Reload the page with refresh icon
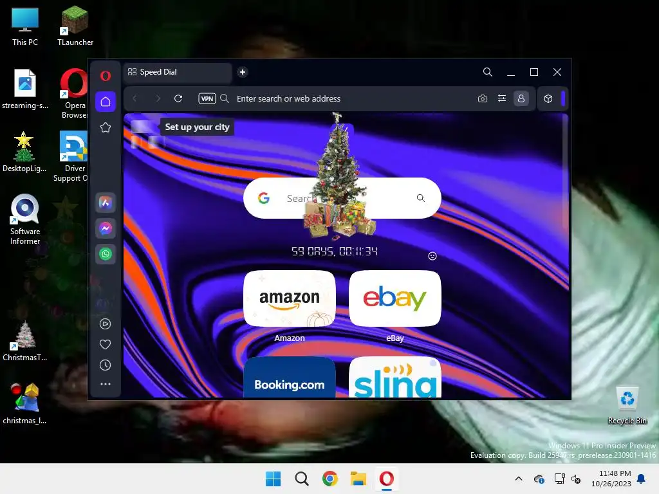659x494 pixels. click(178, 98)
